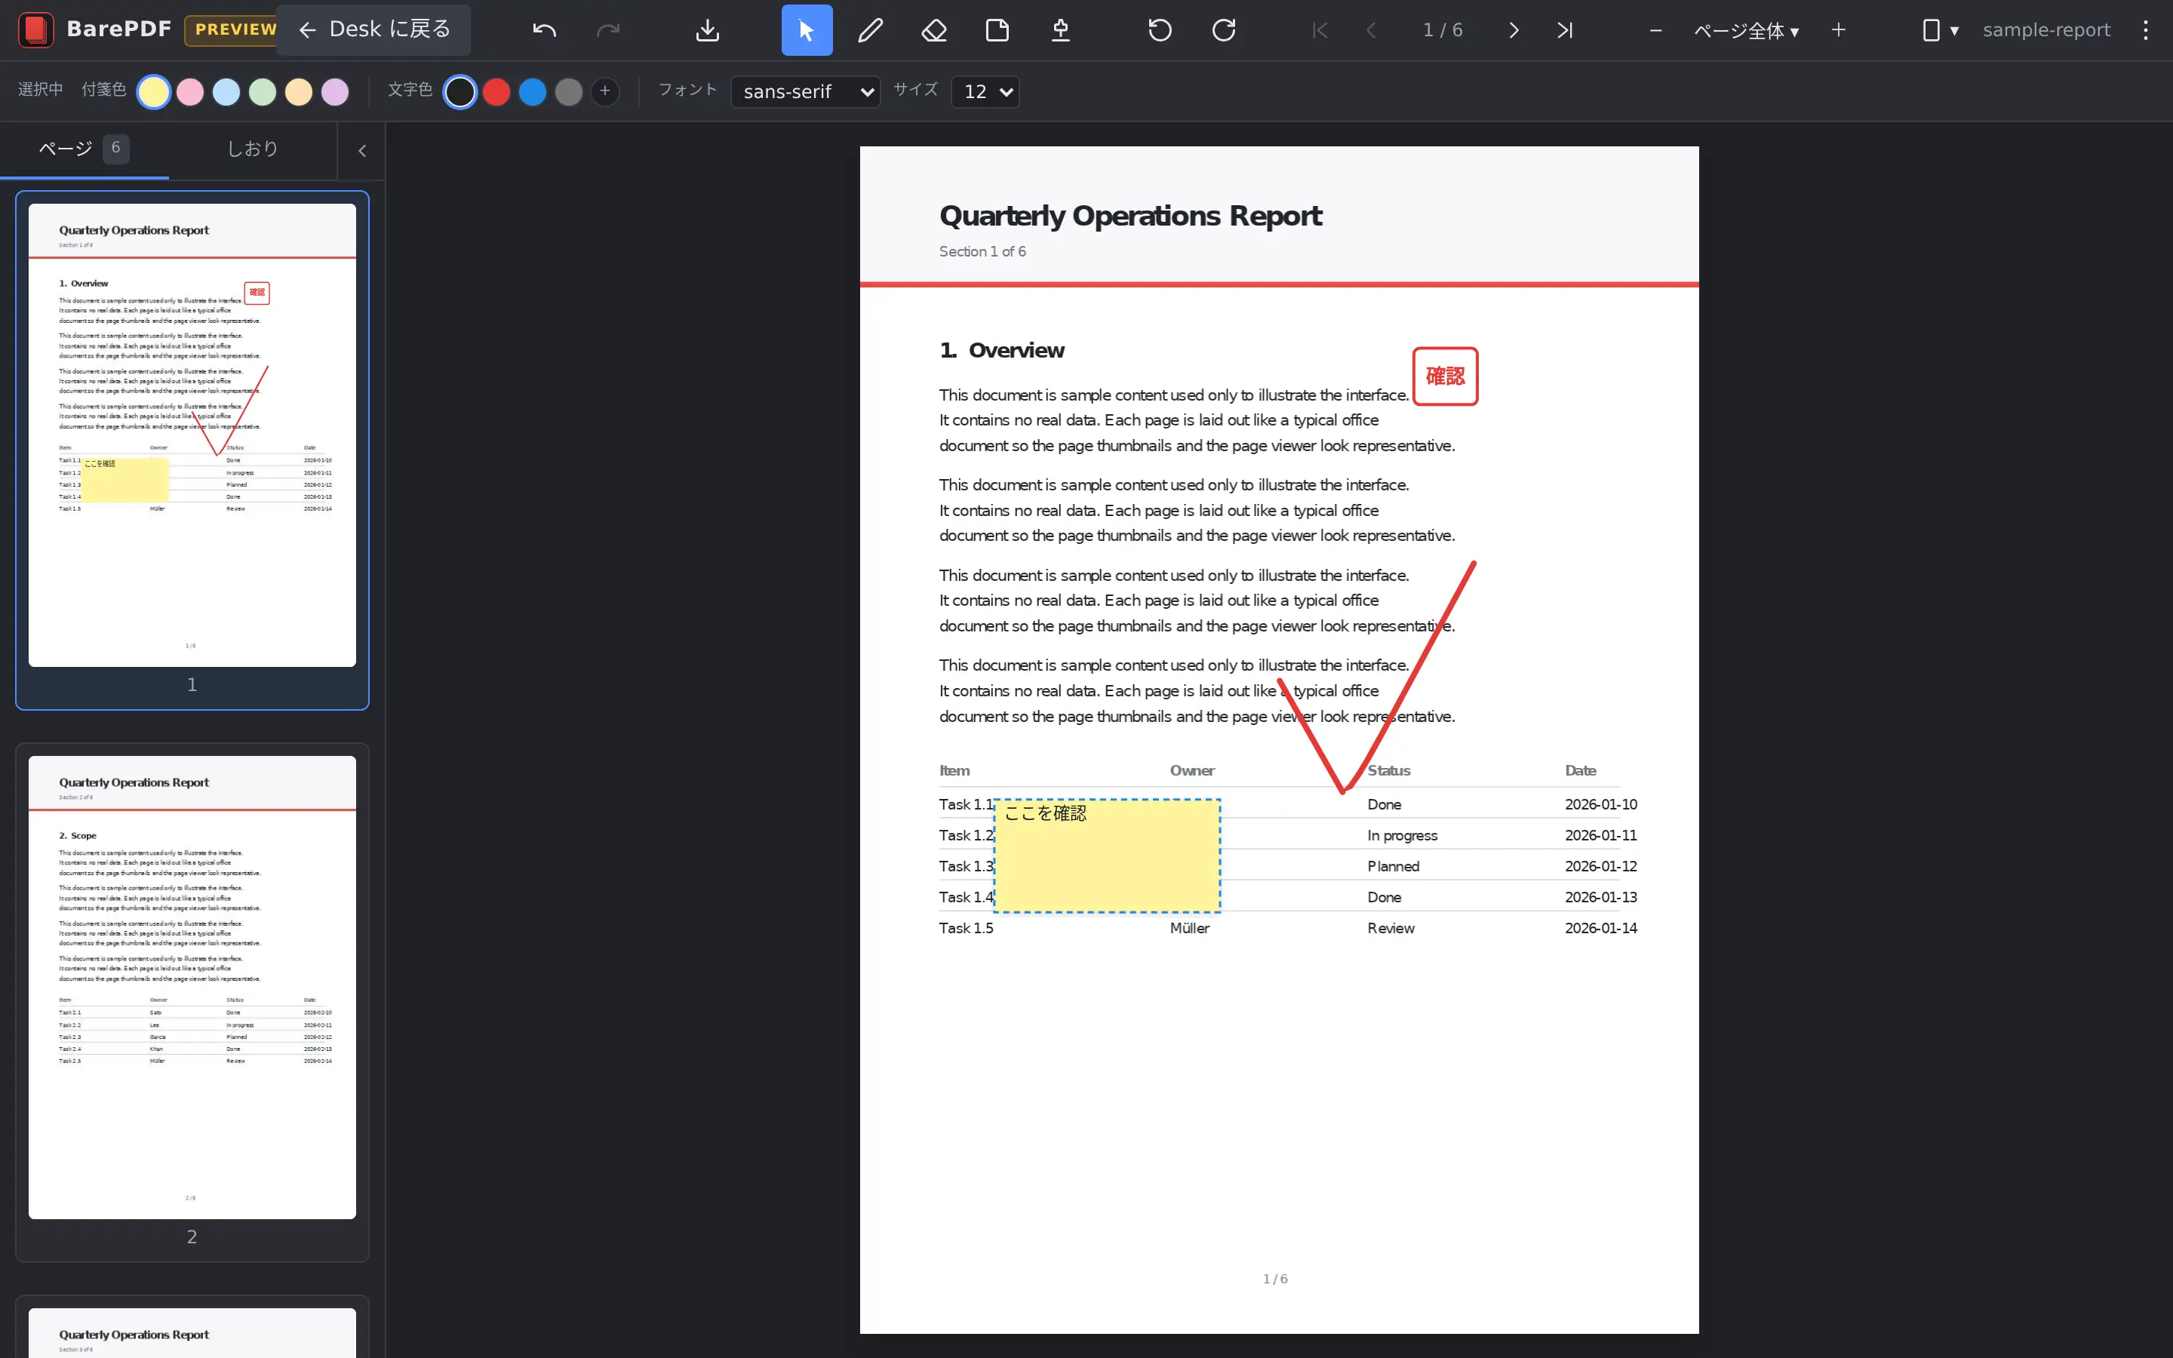Screen dimensions: 2173x1358
Task: Zoom in with the plus button
Action: click(1838, 29)
